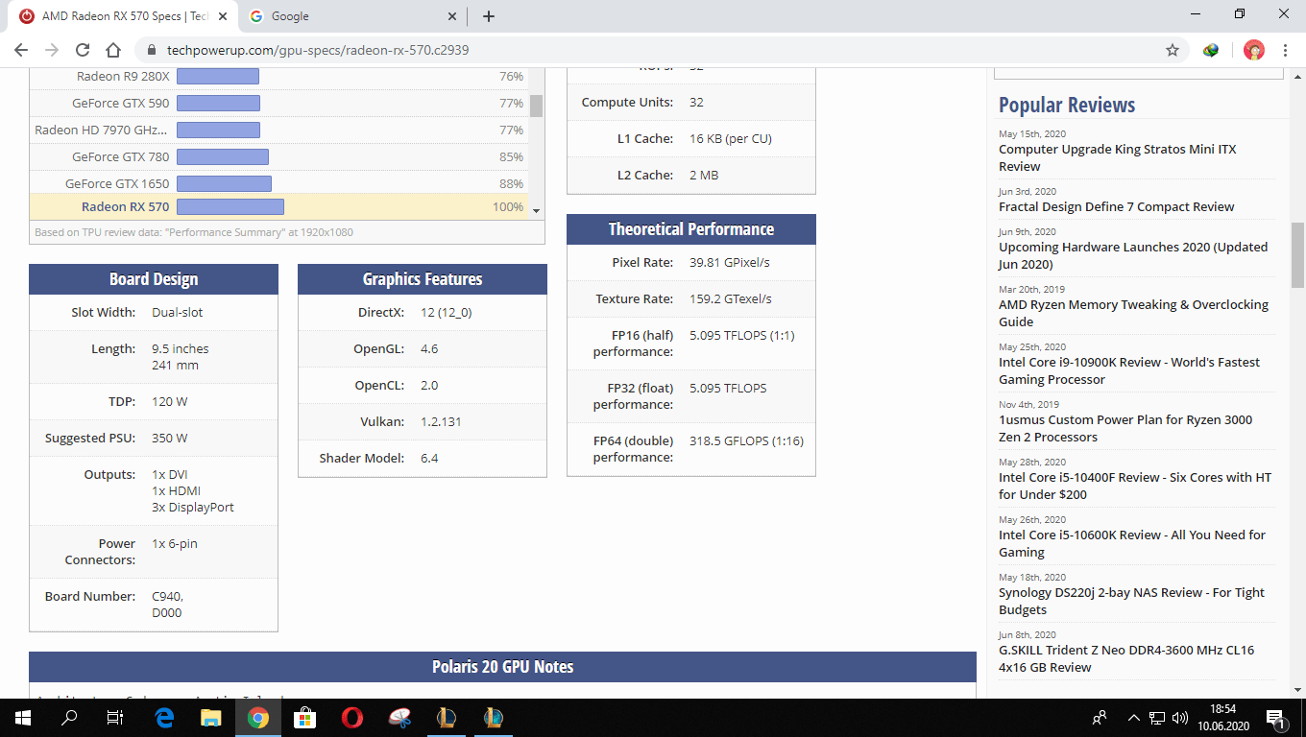Close the Google tab
Image resolution: width=1306 pixels, height=737 pixels.
click(453, 16)
